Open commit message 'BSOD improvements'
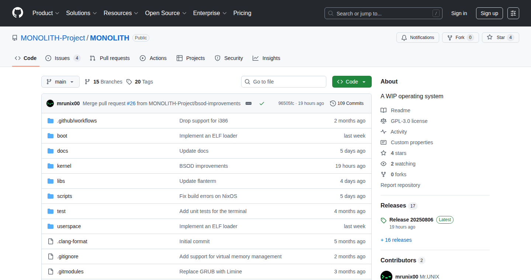The width and height of the screenshot is (531, 280). pos(204,166)
